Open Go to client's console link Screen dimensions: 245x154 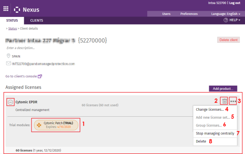21,76
